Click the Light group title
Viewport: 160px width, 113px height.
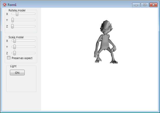[x=13, y=66]
